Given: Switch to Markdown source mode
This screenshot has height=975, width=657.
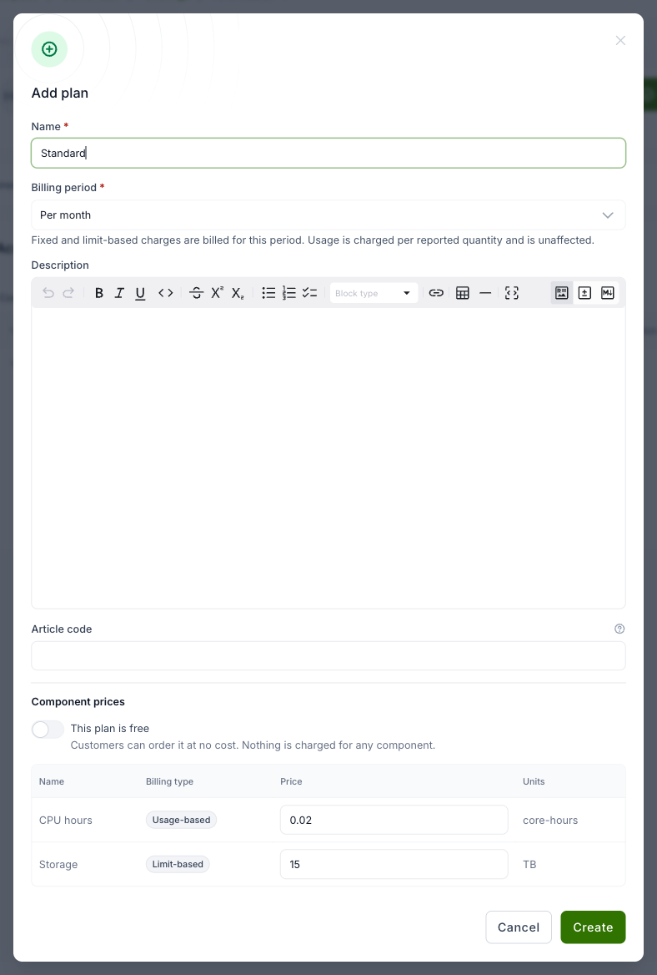Looking at the screenshot, I should pyautogui.click(x=607, y=293).
